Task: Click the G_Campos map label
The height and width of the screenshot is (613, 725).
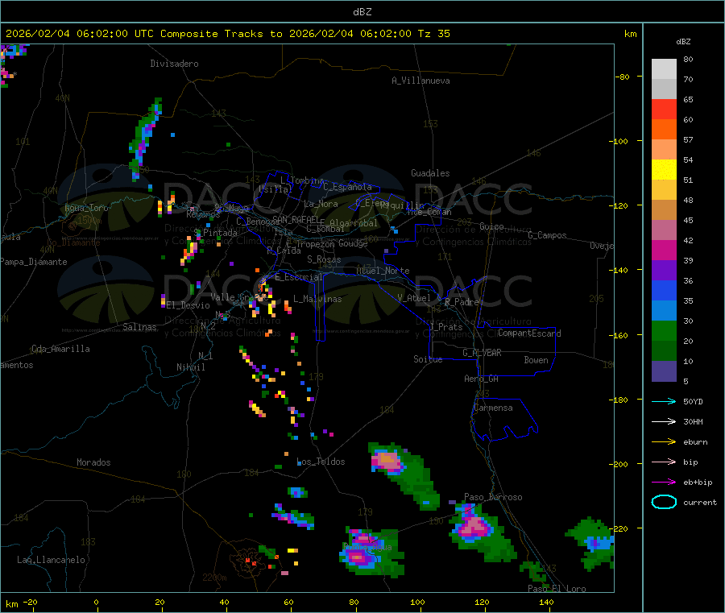Action: [x=548, y=235]
